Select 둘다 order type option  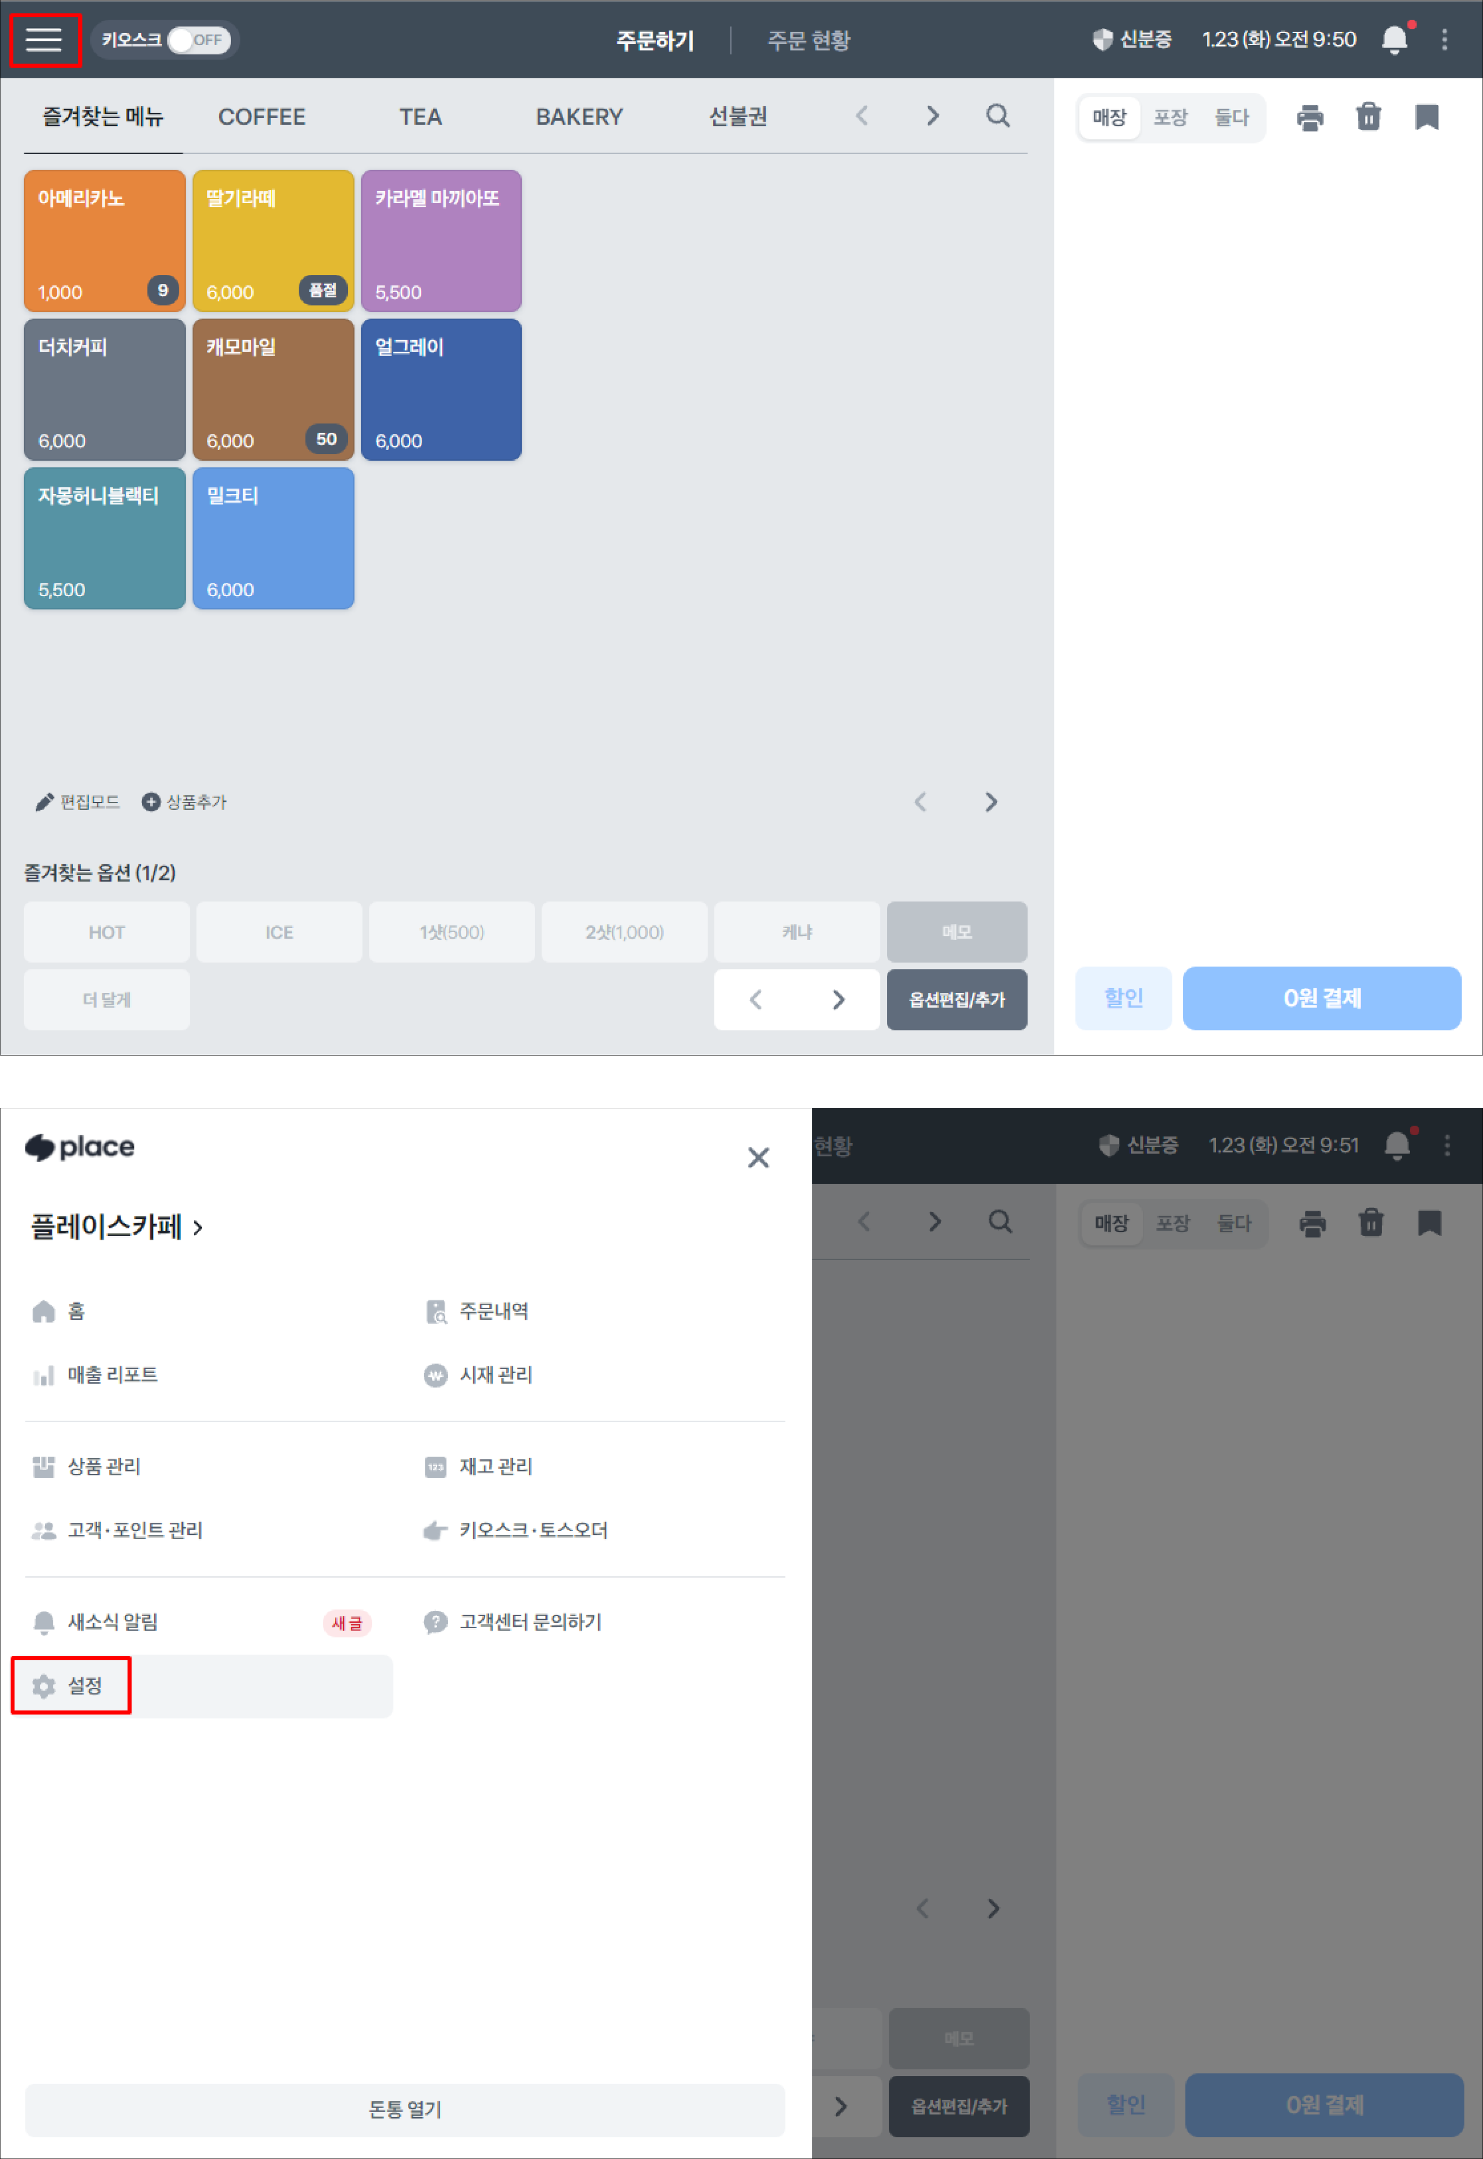(1231, 117)
